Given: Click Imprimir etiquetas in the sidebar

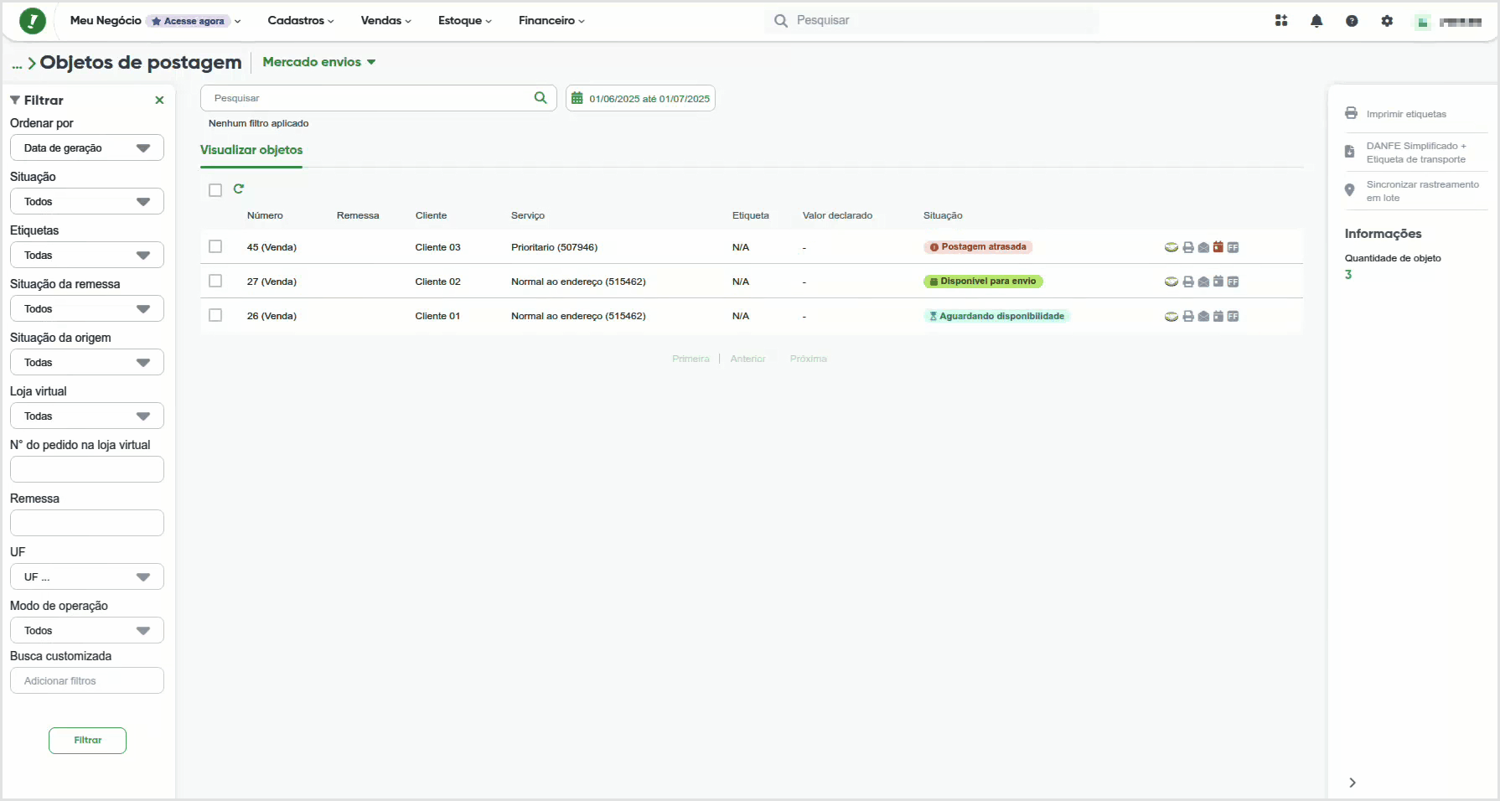Looking at the screenshot, I should click(1406, 114).
